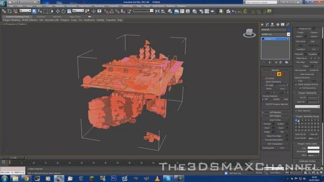Open Select by Name dialog
This screenshot has height=182, width=324.
point(40,11)
